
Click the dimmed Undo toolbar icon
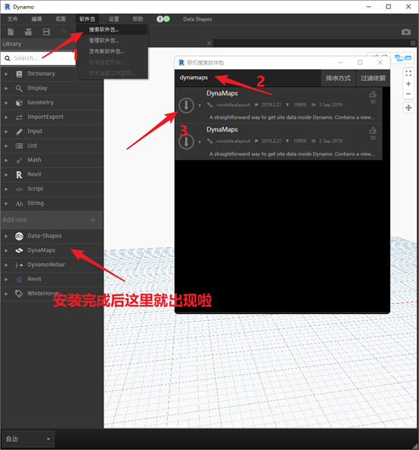64,32
